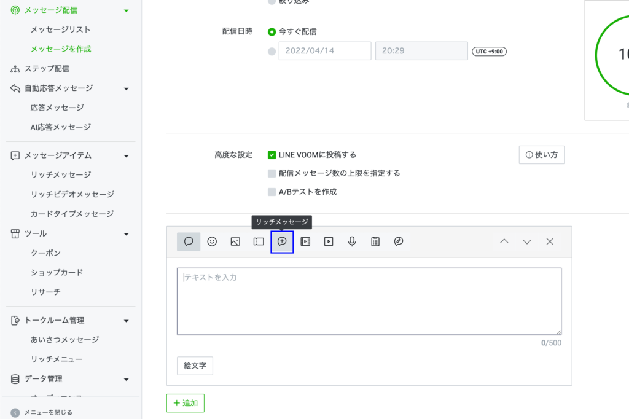Collapse the 自動応答メッセージ menu arrow

126,88
